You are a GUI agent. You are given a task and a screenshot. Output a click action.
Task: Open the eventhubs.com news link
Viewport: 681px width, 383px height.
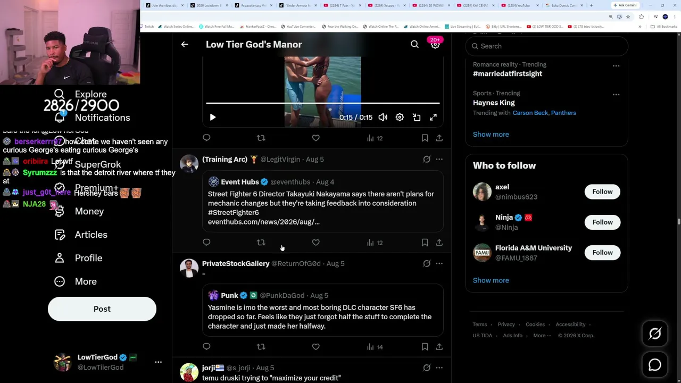tap(264, 222)
